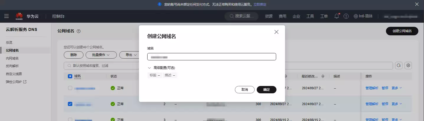
Task: Click the help question mark icon in header
Action: coord(346,16)
